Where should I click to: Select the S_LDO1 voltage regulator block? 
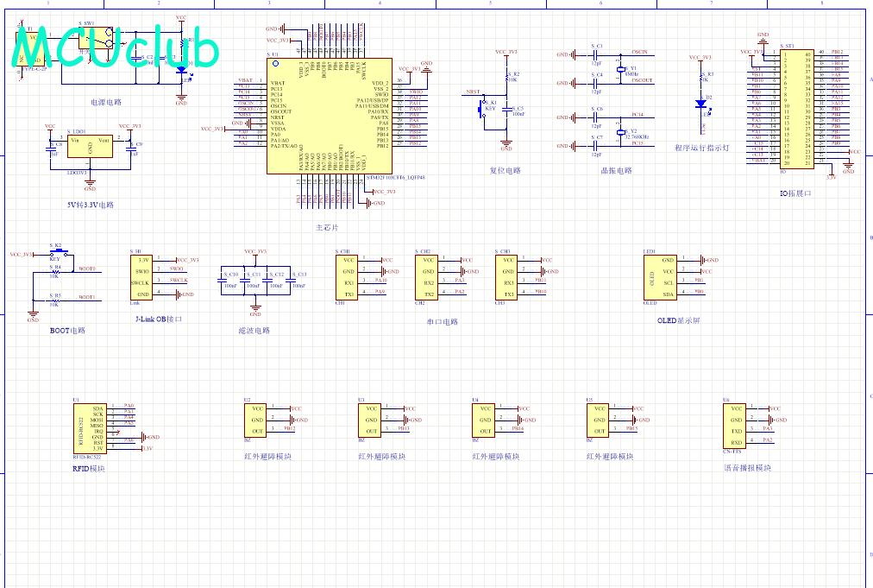[x=90, y=146]
